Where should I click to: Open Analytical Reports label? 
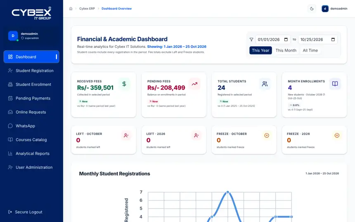tap(33, 154)
